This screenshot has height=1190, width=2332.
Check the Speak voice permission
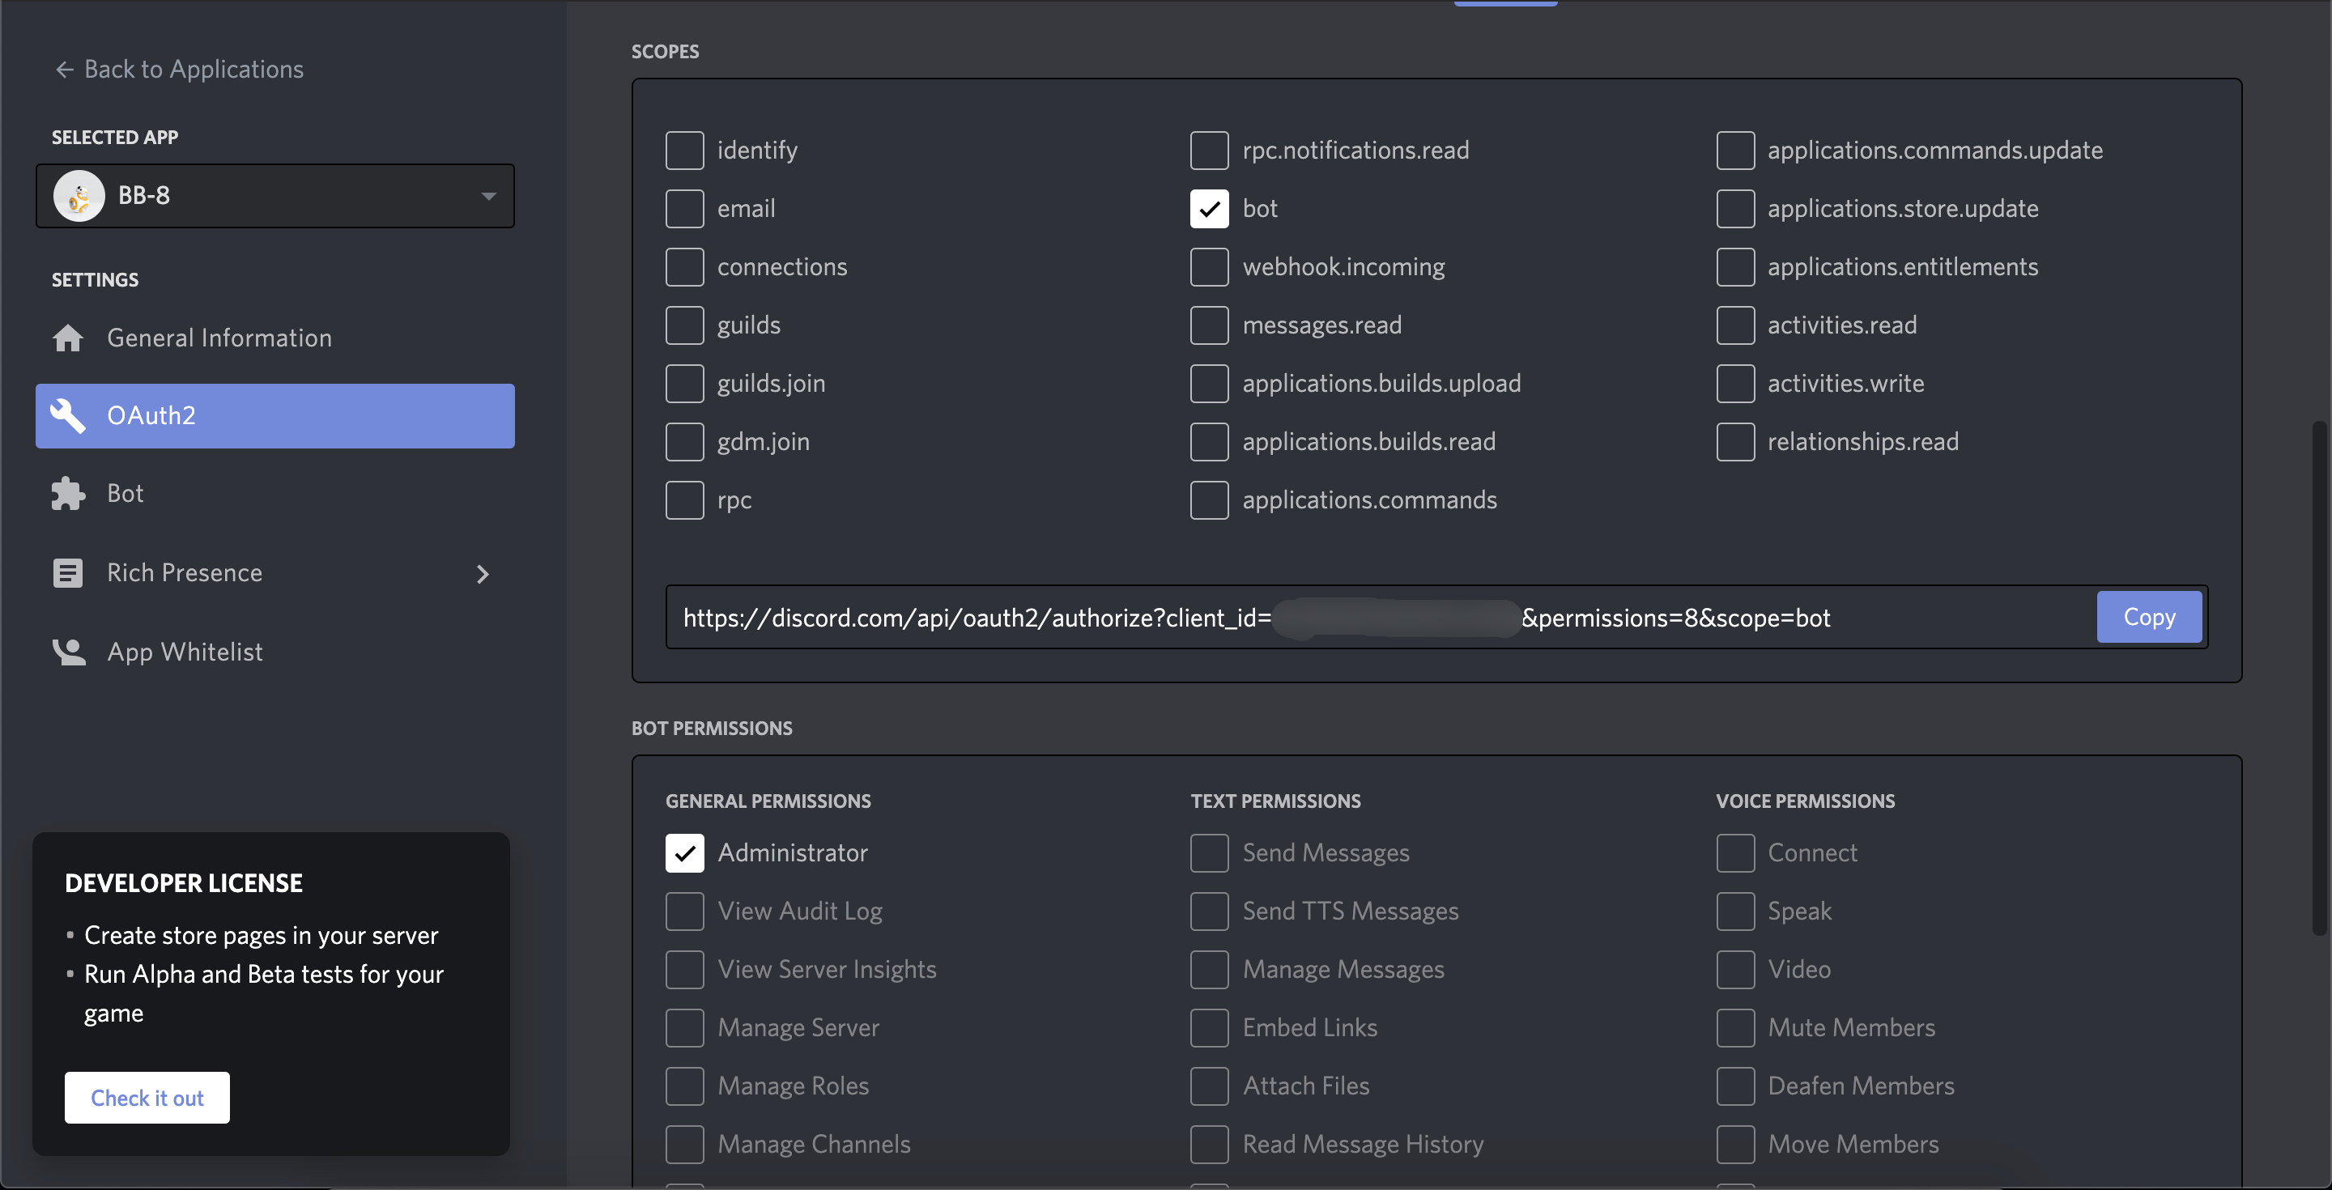click(1735, 912)
